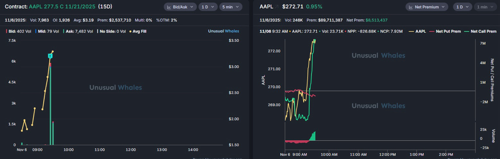Click the 'Vol: 246K' stat
This screenshot has width=500, height=159.
tap(294, 20)
